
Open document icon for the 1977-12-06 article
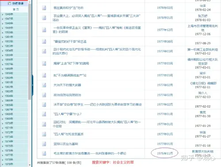44,30
